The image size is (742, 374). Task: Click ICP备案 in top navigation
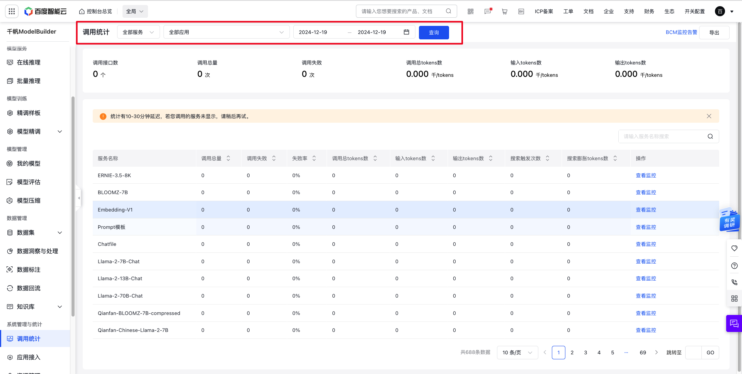point(544,11)
